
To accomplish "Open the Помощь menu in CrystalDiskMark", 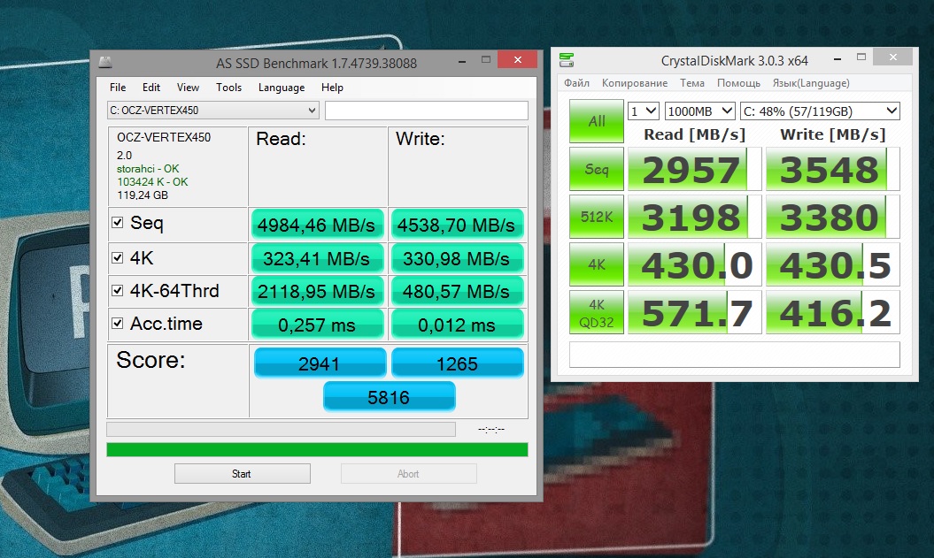I will pos(738,83).
